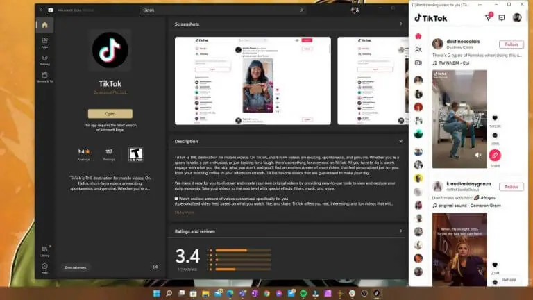Click the TikTok app logo in Store
Image resolution: width=533 pixels, height=300 pixels.
[x=110, y=50]
